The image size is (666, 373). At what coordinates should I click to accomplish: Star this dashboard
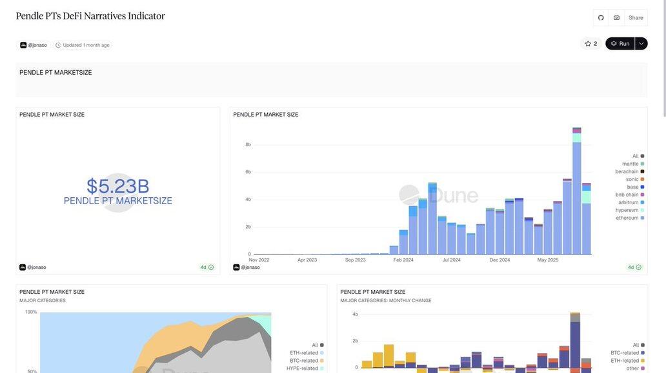coord(590,44)
